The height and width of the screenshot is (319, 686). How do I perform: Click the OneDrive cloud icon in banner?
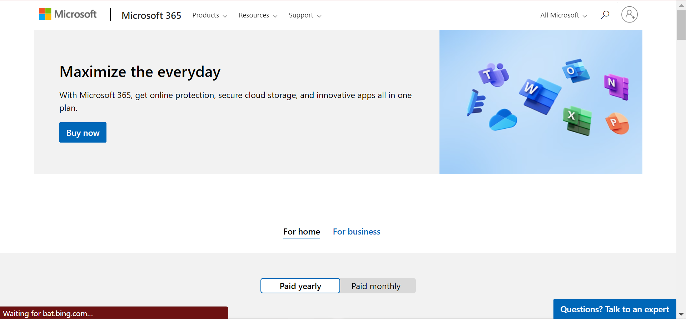503,120
